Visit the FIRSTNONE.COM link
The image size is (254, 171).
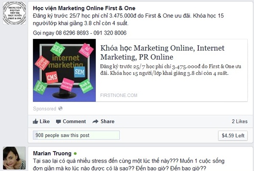click(119, 95)
